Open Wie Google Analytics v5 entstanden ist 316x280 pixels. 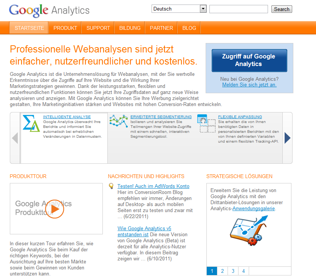coord(144,231)
